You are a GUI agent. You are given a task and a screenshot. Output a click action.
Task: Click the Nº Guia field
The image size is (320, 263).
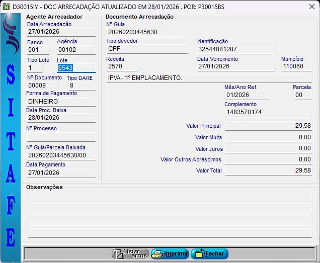pyautogui.click(x=145, y=32)
